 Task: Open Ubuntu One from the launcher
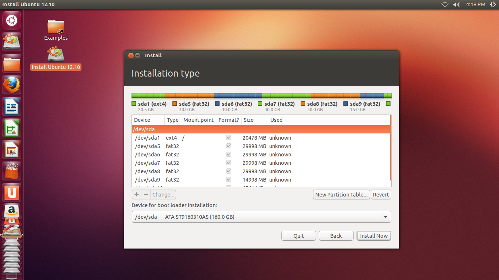(12, 192)
